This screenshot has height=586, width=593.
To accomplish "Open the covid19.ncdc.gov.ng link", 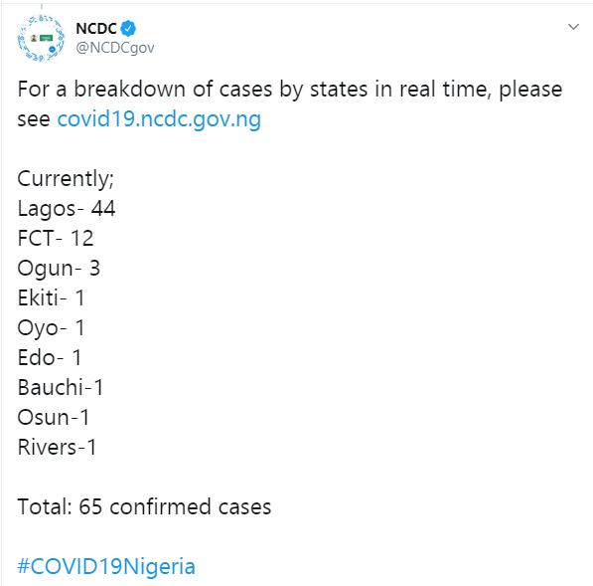I will tap(159, 119).
